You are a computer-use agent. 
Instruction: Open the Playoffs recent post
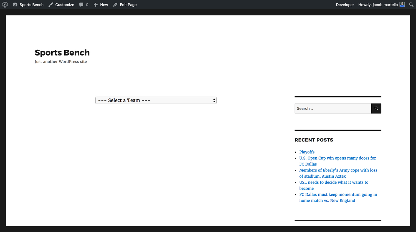pyautogui.click(x=307, y=152)
